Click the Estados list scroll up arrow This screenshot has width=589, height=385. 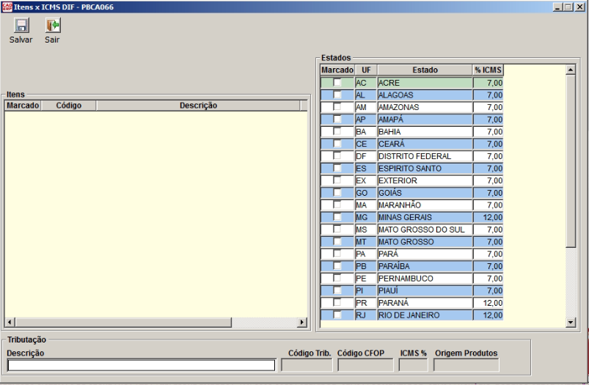tap(571, 70)
